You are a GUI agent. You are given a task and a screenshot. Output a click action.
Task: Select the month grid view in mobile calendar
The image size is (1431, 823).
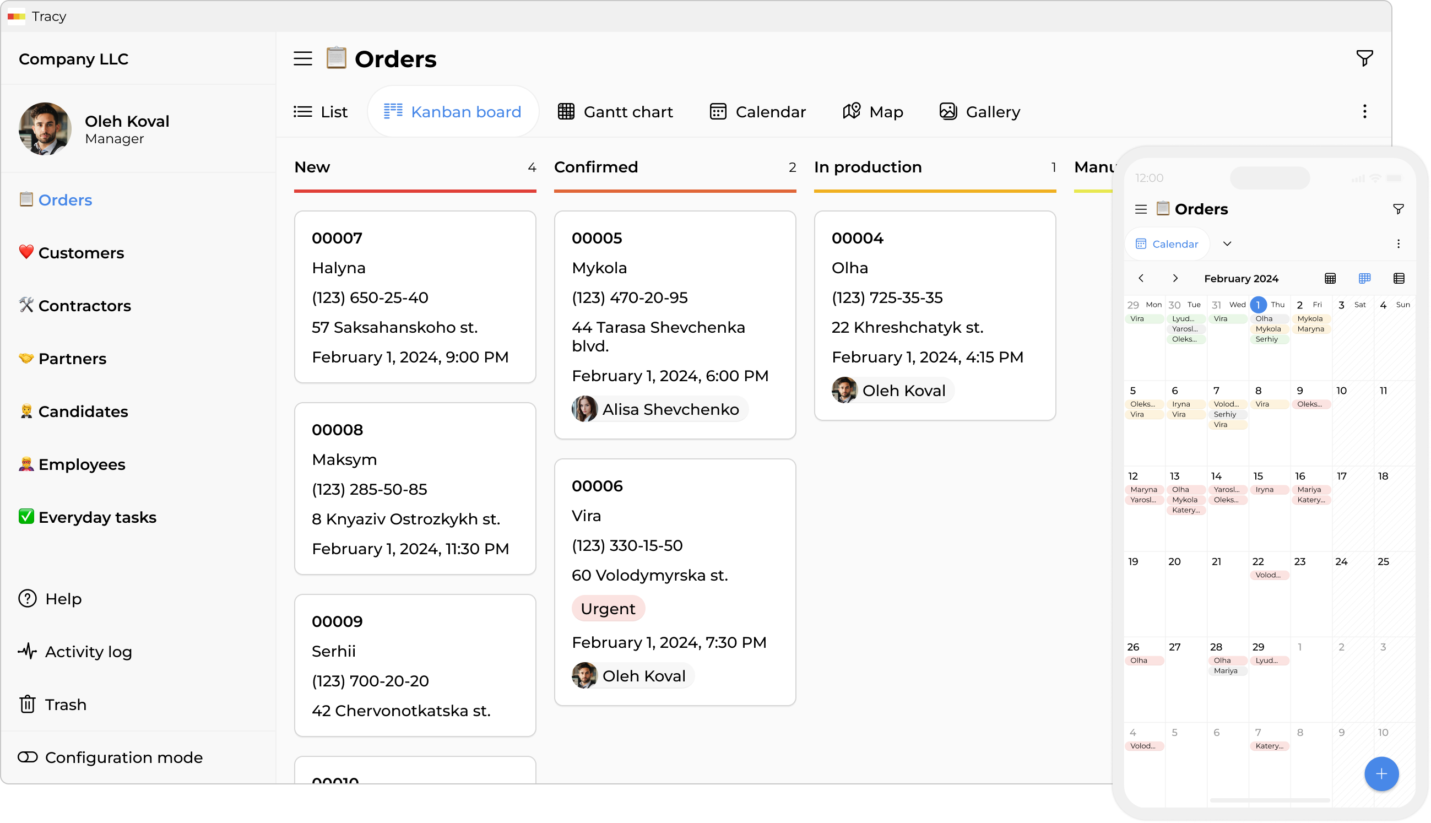pyautogui.click(x=1331, y=278)
